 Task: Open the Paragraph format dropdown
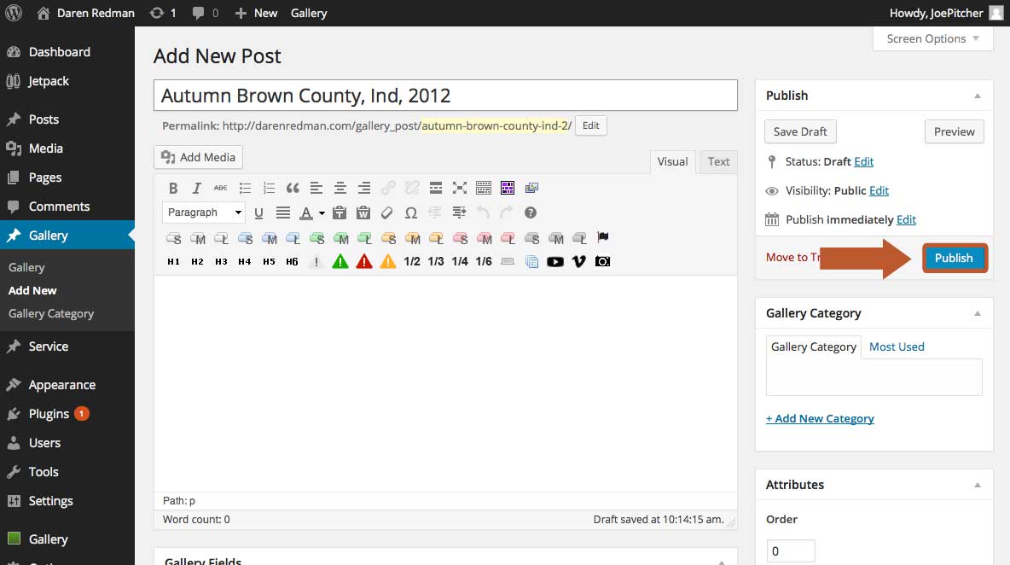[204, 213]
